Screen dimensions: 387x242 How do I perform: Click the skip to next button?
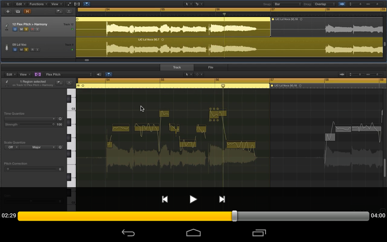[x=222, y=199]
